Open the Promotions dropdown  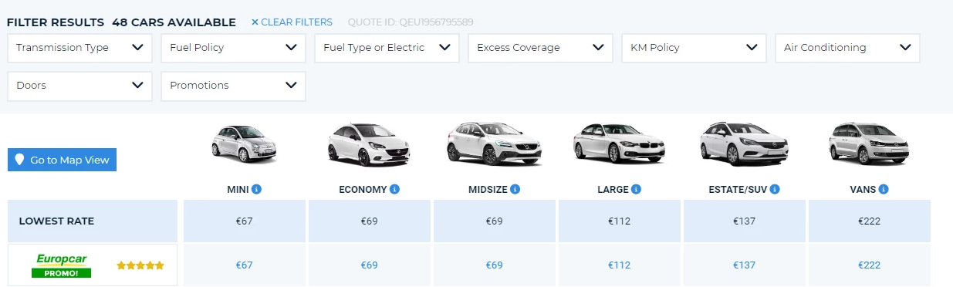(x=233, y=86)
